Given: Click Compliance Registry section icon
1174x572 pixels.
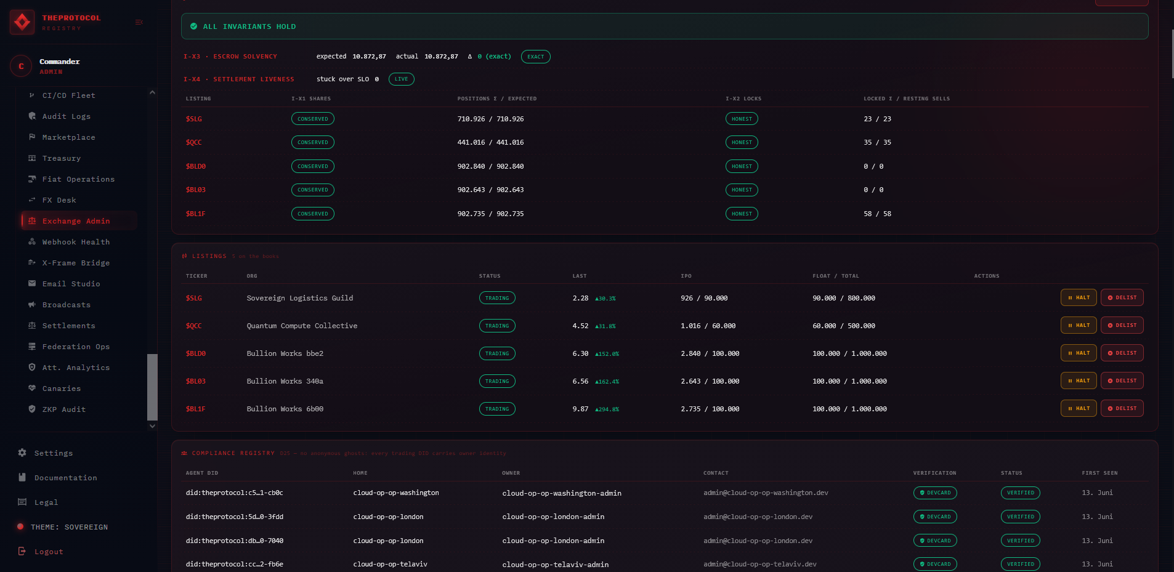Looking at the screenshot, I should (184, 453).
